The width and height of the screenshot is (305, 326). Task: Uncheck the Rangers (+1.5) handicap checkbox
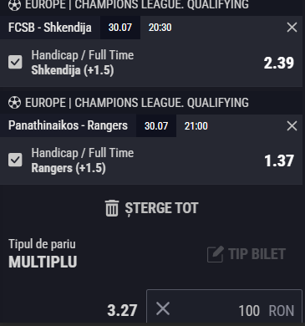pos(15,160)
